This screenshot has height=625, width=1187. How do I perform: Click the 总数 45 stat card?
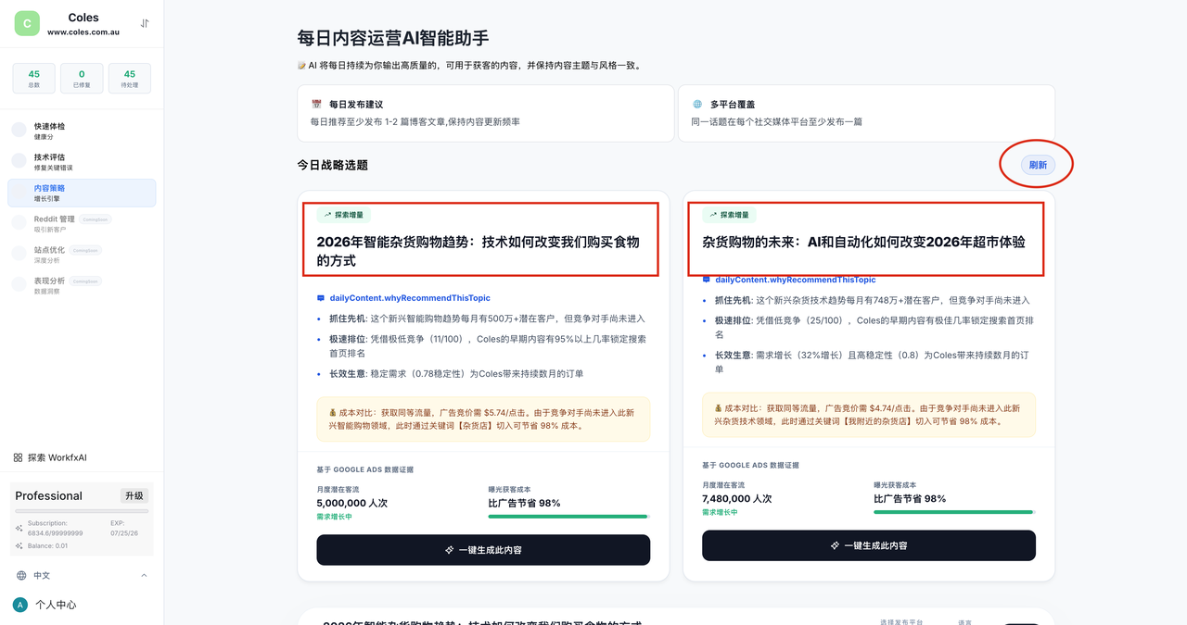[33, 79]
